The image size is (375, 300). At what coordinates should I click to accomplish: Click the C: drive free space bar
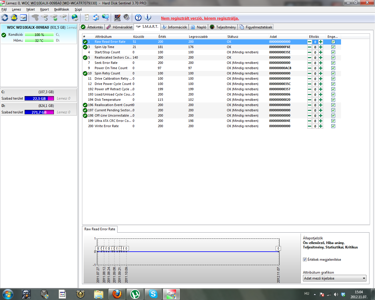pyautogui.click(x=39, y=98)
